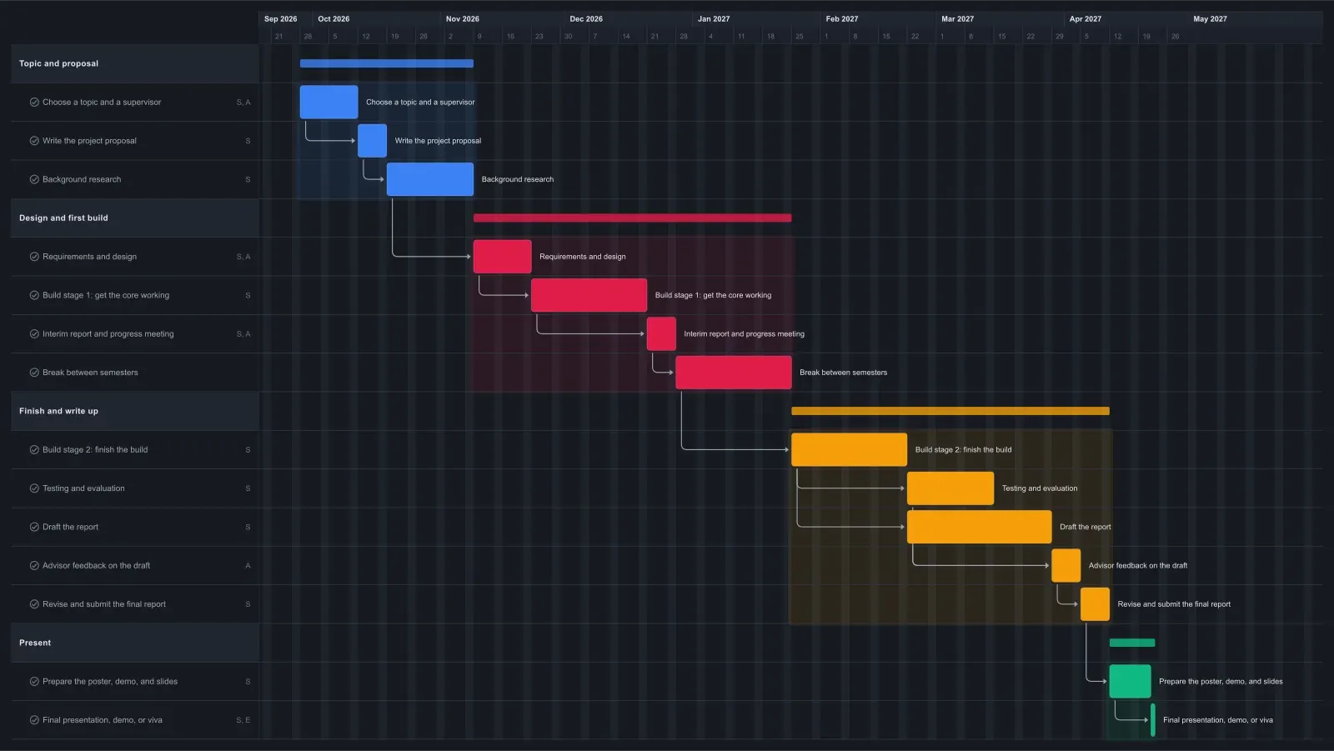
Task: Toggle check circle for Requirements and design
Action: (34, 257)
